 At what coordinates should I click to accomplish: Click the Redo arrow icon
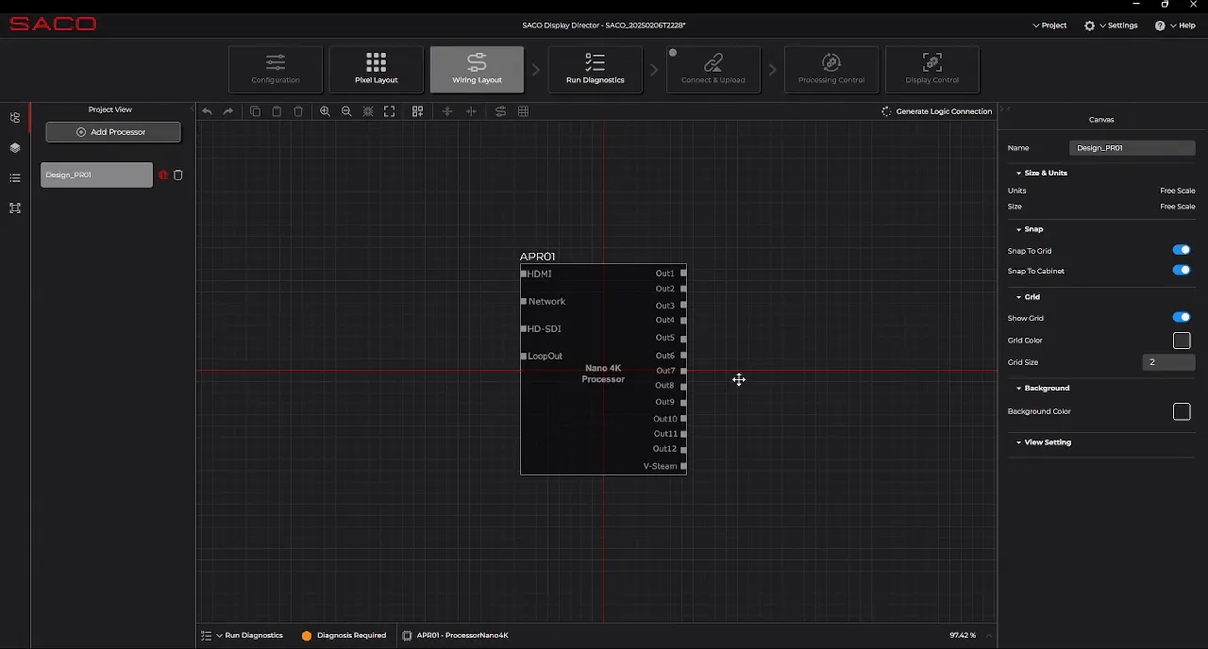tap(227, 111)
